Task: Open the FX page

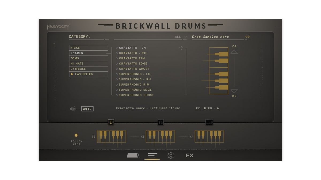Action: coord(190,155)
